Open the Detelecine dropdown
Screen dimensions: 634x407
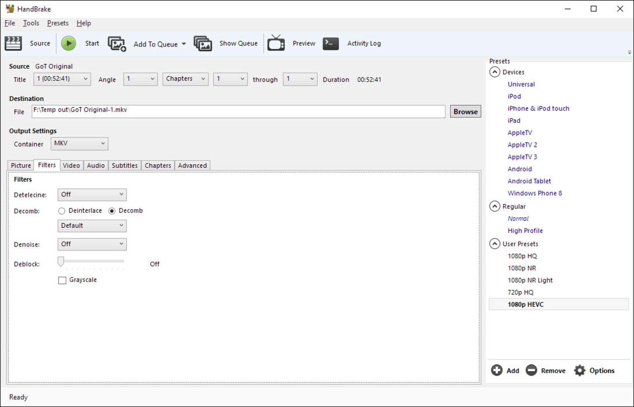(x=92, y=195)
